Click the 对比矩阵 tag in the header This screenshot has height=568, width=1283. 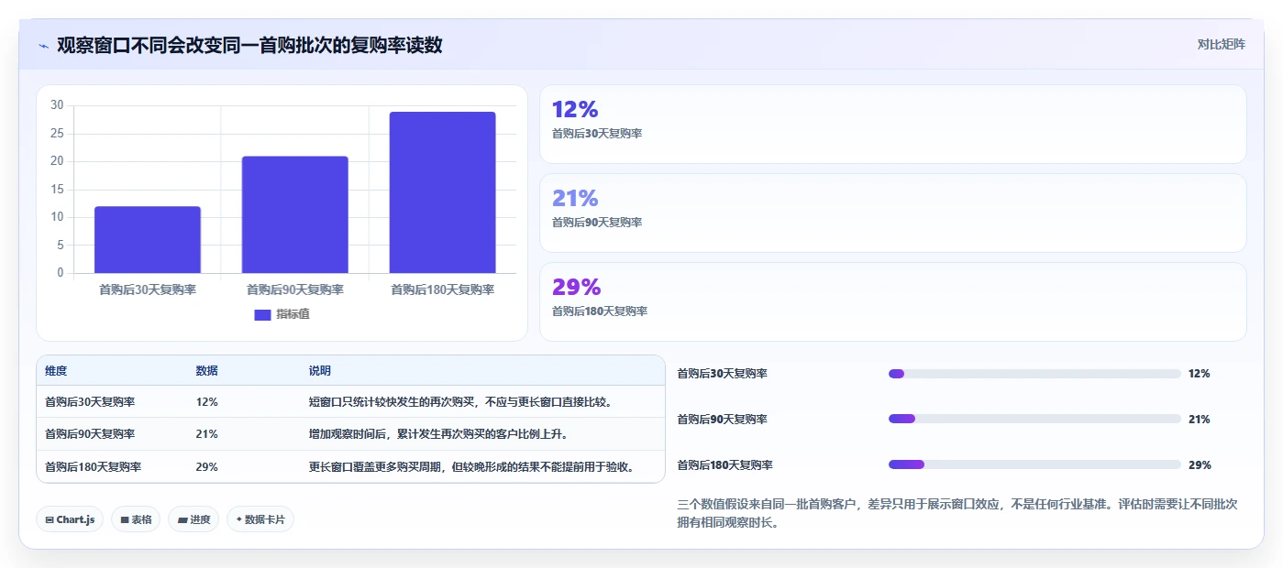(1221, 44)
